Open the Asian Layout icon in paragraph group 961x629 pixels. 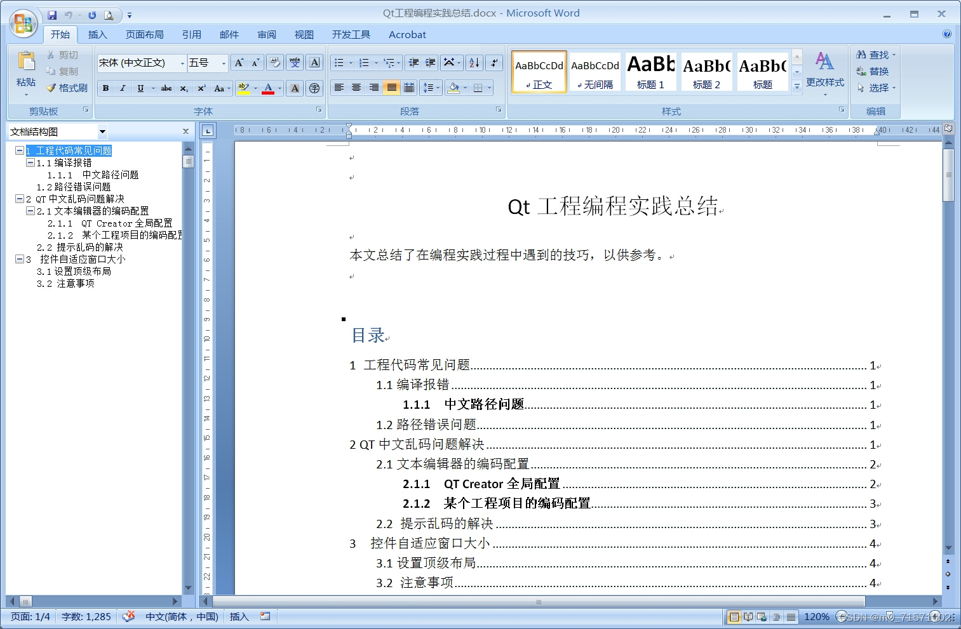452,62
